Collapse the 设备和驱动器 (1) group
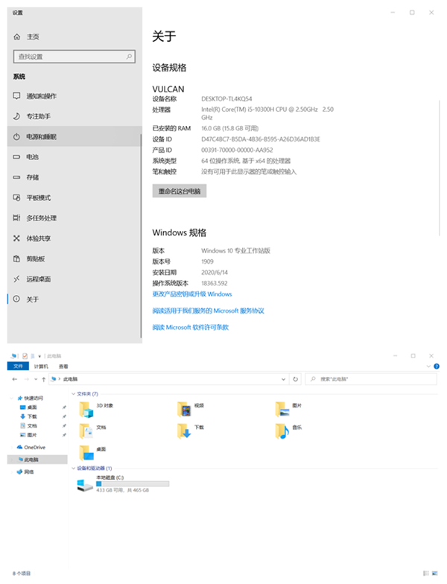This screenshot has width=447, height=584. [x=73, y=468]
